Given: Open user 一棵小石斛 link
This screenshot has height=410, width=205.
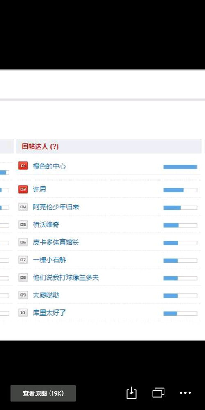Looking at the screenshot, I should 49,260.
